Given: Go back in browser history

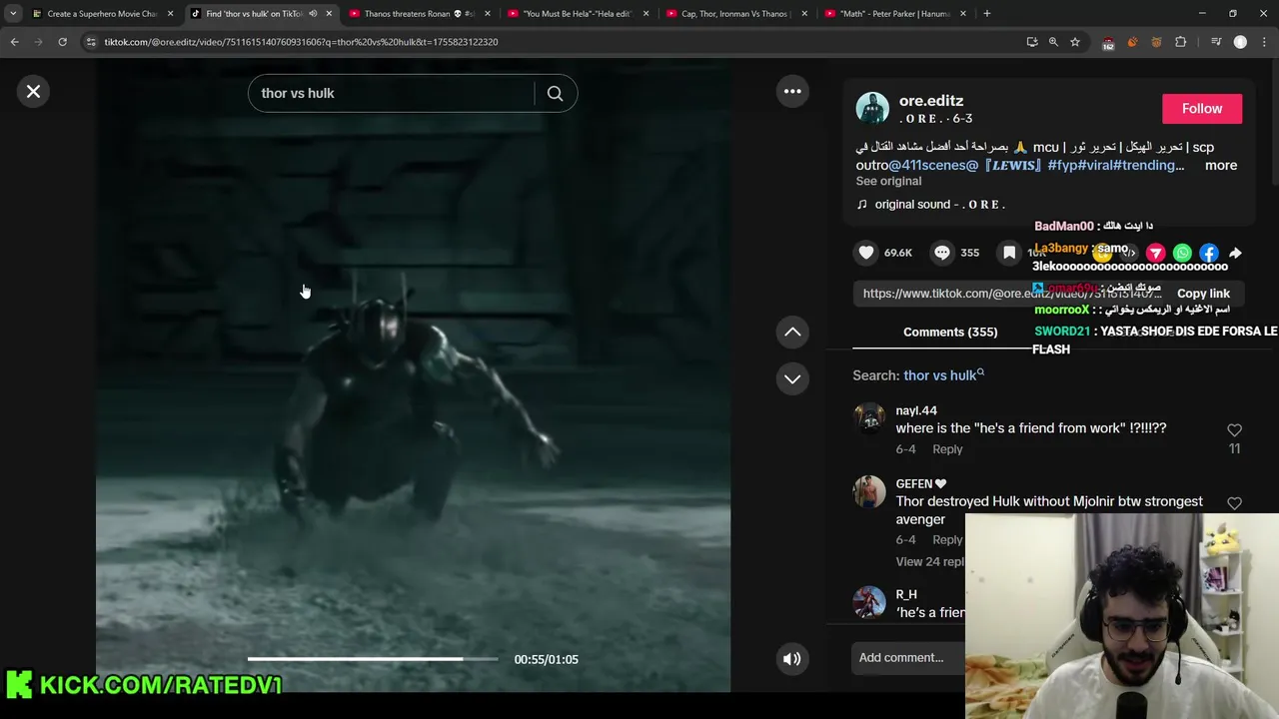Looking at the screenshot, I should pos(14,42).
